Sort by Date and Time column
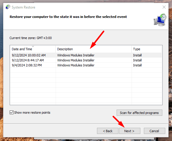 [33, 49]
